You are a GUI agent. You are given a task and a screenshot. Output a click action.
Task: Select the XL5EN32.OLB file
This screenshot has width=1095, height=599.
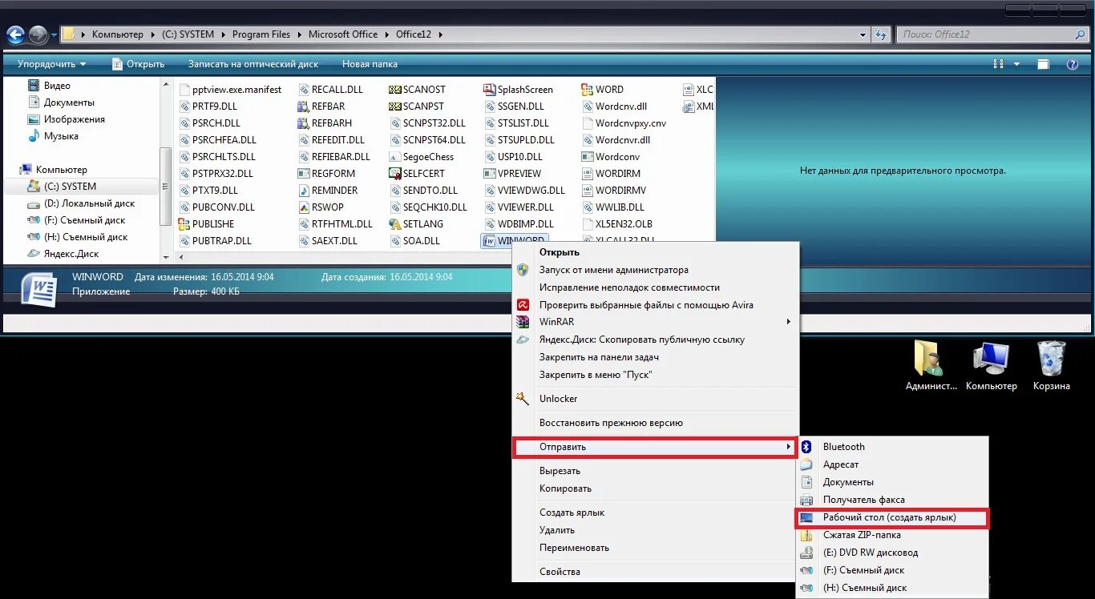click(x=616, y=224)
